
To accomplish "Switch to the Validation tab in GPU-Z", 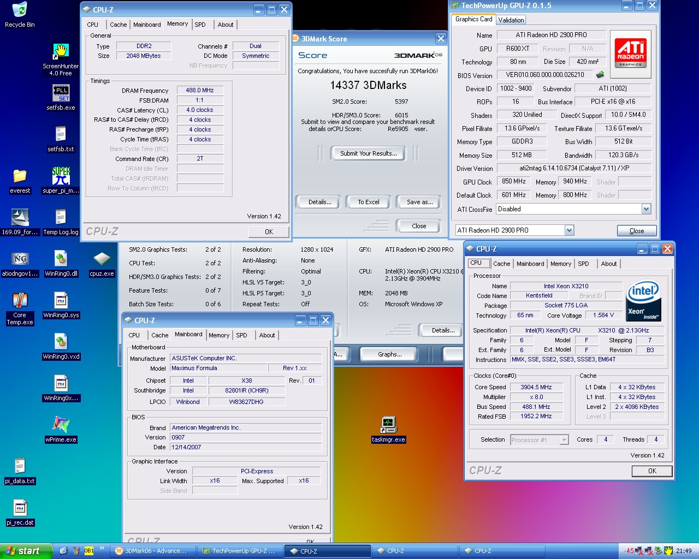I will click(511, 20).
